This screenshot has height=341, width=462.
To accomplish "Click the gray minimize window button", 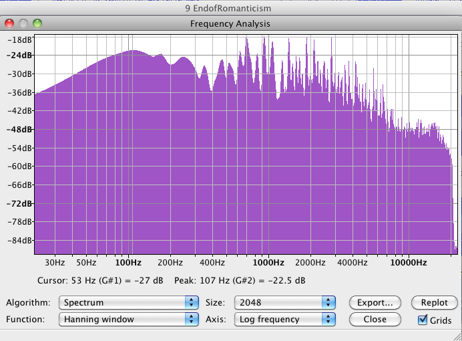I will (x=23, y=23).
